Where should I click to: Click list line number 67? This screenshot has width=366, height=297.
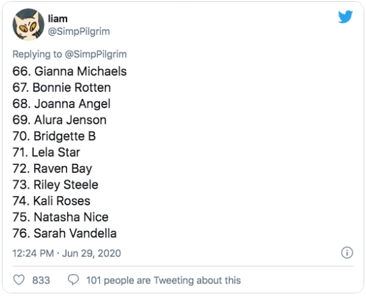point(62,87)
